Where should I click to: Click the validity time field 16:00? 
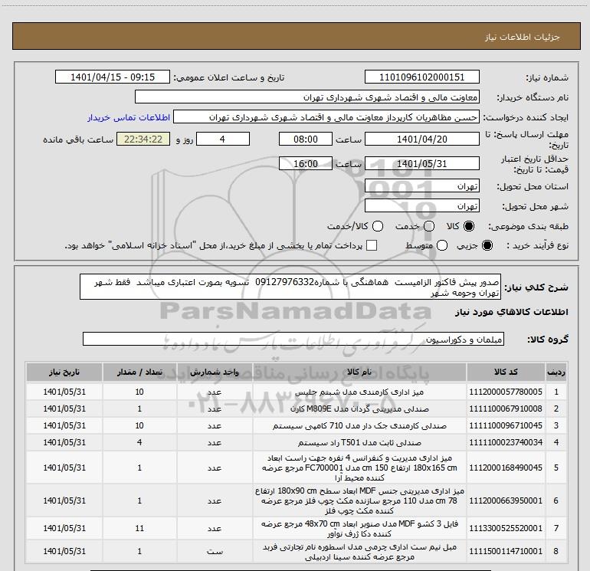tap(306, 163)
